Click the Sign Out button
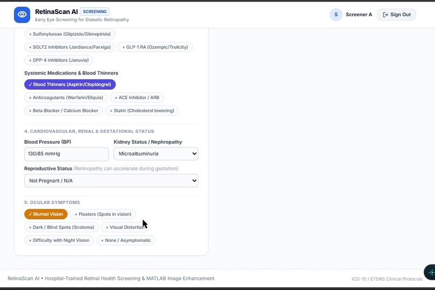 (396, 15)
